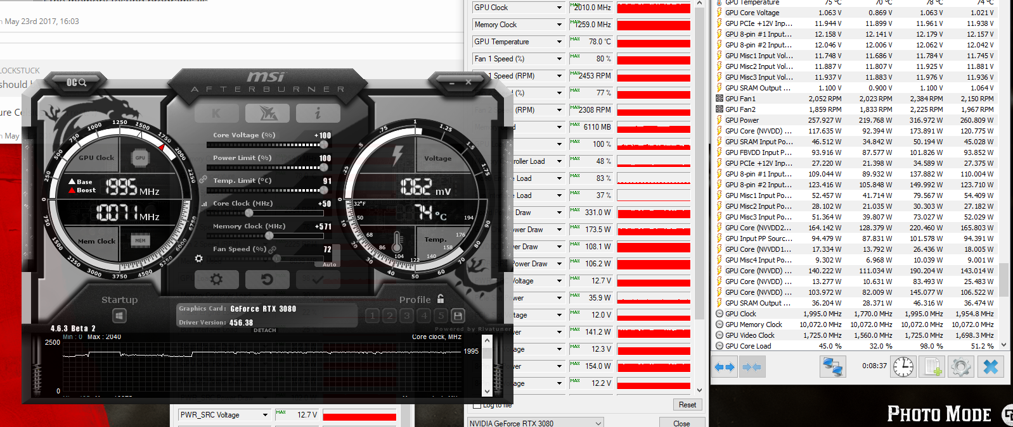Open Afterburner information (i) button
The height and width of the screenshot is (427, 1013).
point(318,114)
